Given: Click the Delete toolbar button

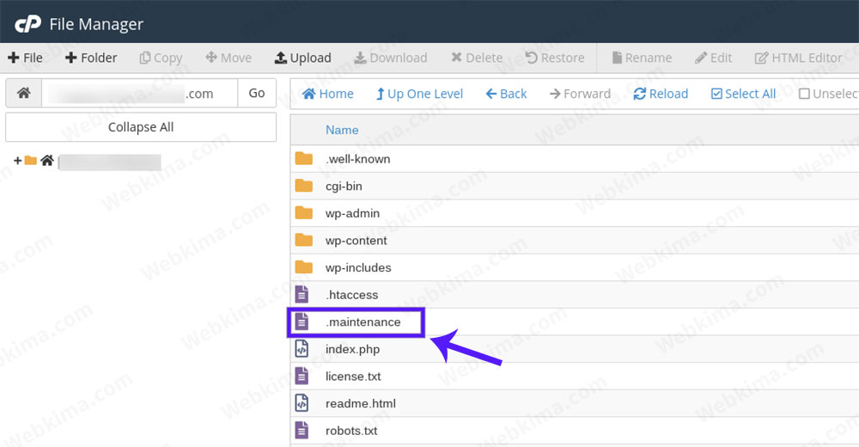Looking at the screenshot, I should point(477,58).
